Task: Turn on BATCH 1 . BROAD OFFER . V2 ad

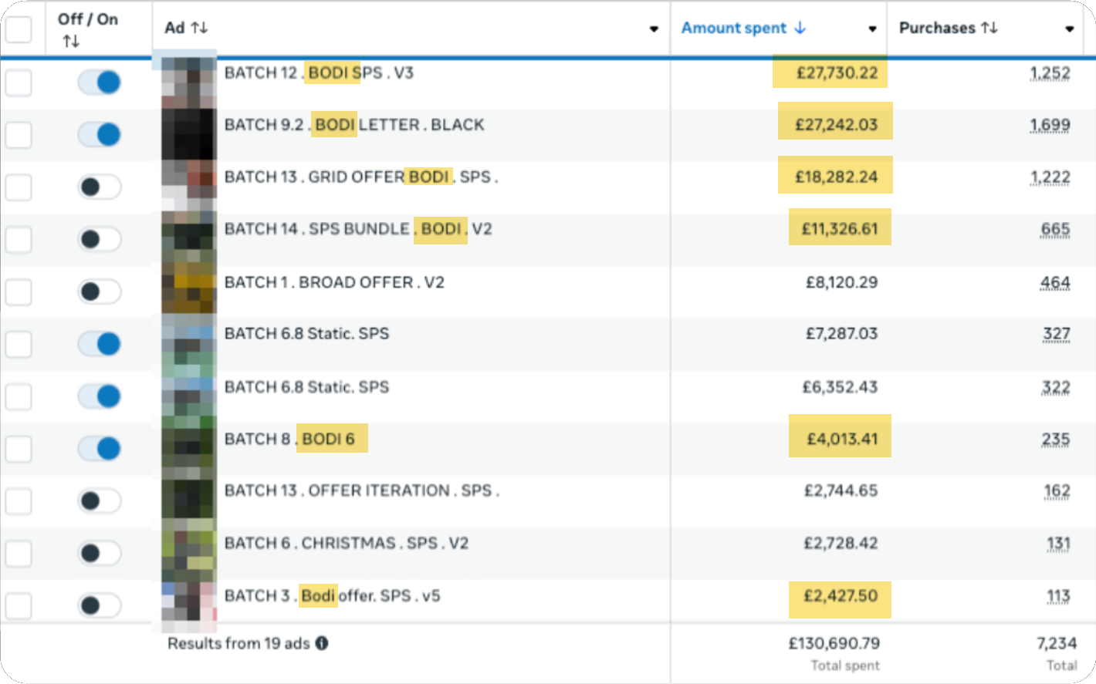Action: [100, 291]
